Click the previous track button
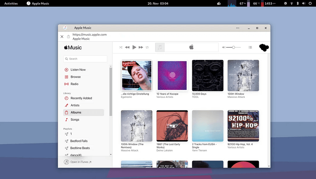The image size is (316, 179). pos(127,47)
